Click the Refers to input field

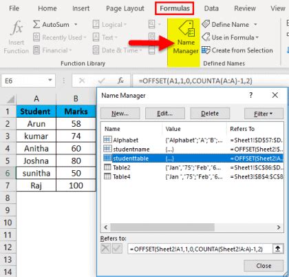200,249
